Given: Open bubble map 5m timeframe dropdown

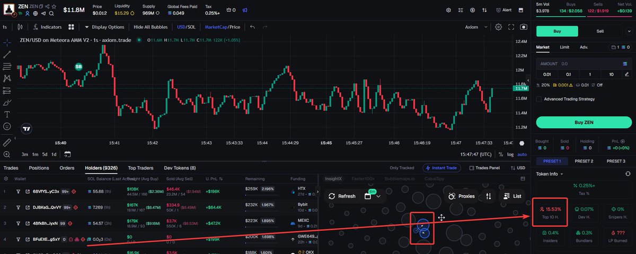Looking at the screenshot, I should click(373, 196).
